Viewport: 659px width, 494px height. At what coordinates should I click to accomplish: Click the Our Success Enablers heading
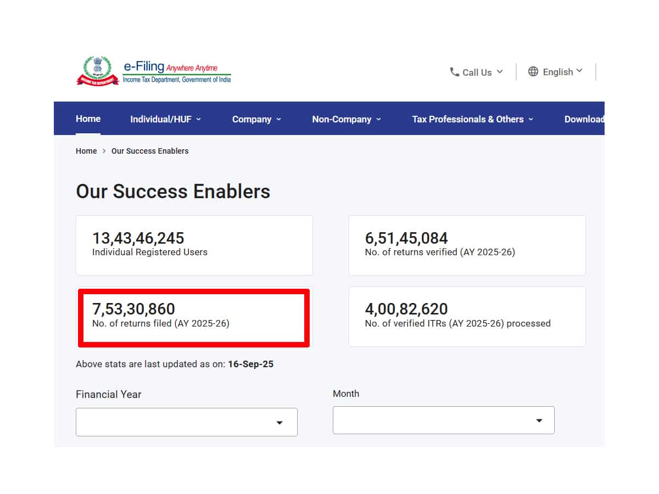click(x=173, y=192)
